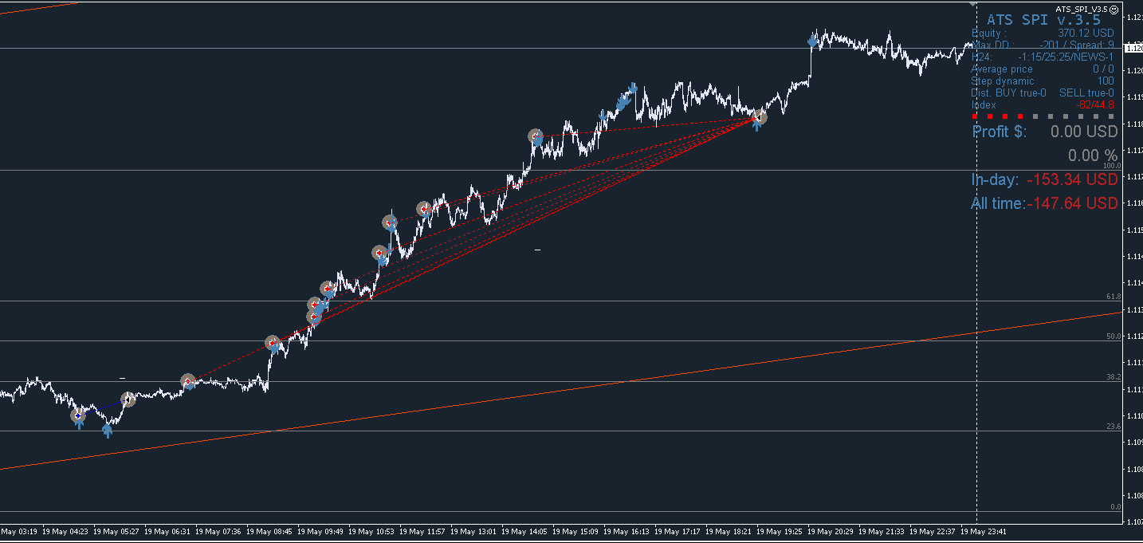The image size is (1143, 543).
Task: Click the 19 May 18:21 time label
Action: pyautogui.click(x=729, y=531)
